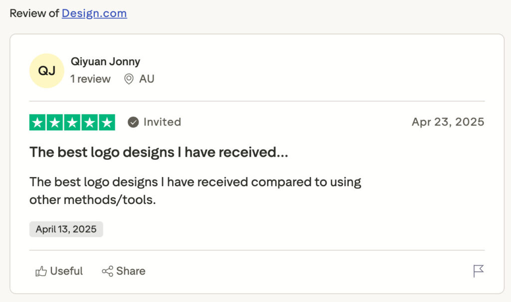
Task: Click the location pin icon
Action: pos(129,79)
